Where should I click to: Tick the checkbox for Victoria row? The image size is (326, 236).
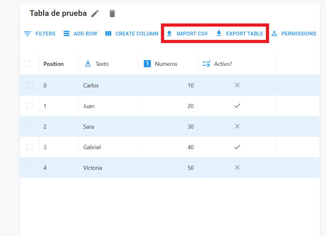pos(30,168)
